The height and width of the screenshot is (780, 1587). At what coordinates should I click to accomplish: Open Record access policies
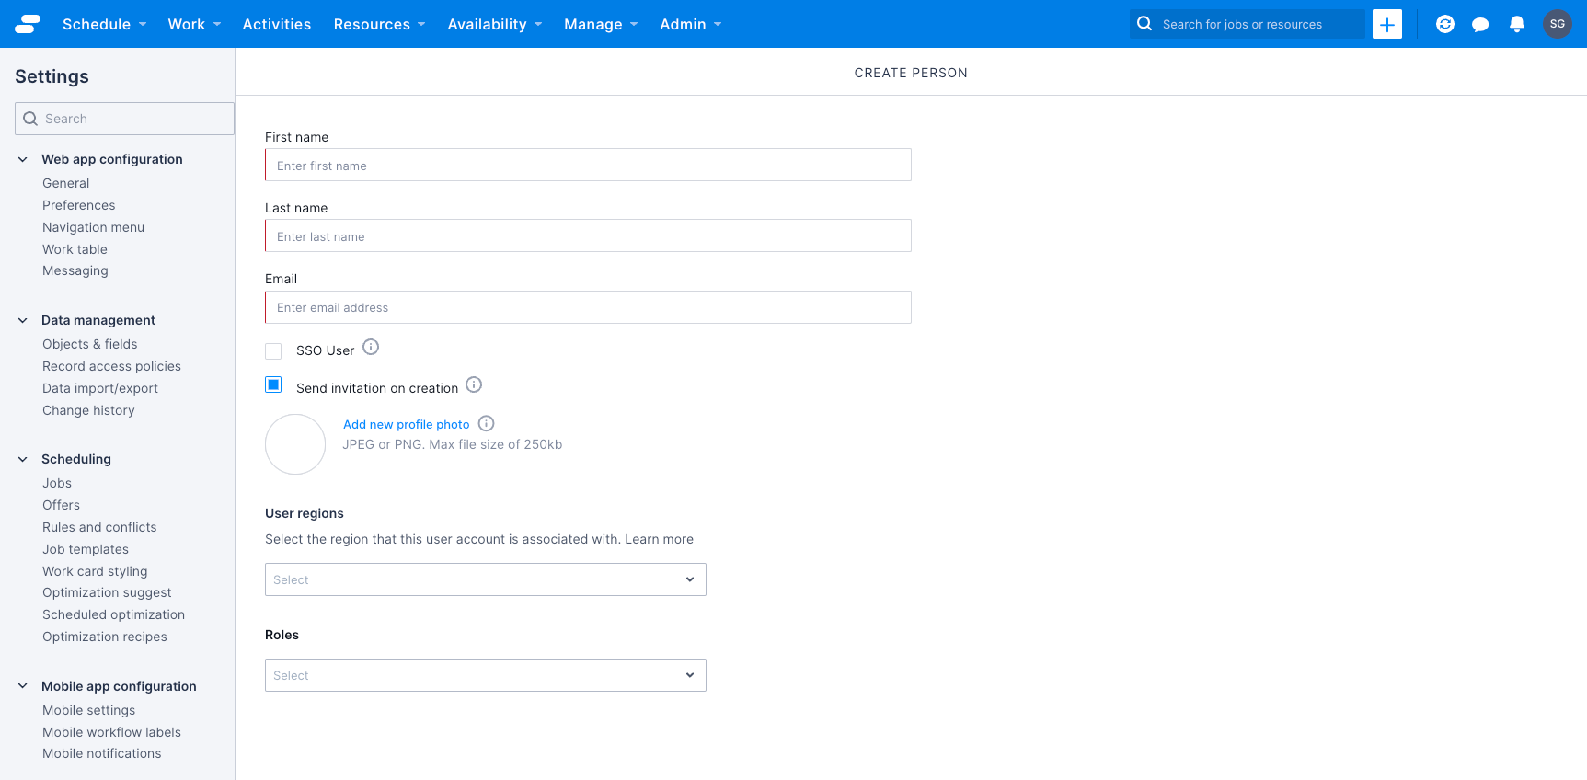pyautogui.click(x=111, y=366)
